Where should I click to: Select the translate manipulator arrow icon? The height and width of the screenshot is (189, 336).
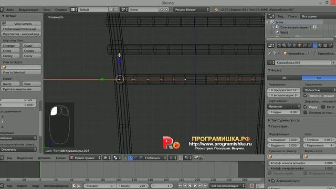click(130, 158)
